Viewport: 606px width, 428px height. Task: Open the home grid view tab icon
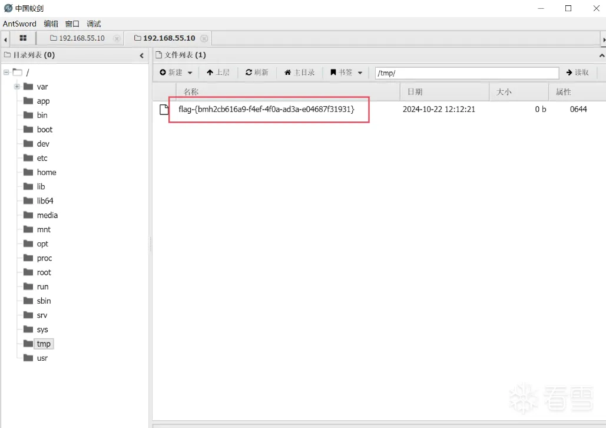(23, 38)
